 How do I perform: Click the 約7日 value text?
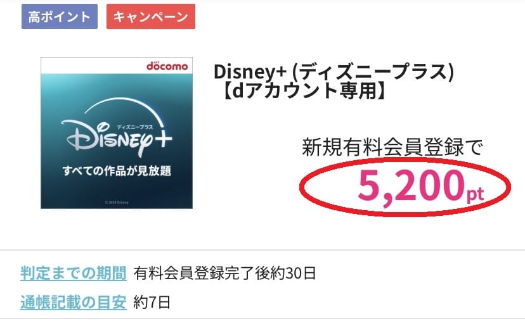click(x=152, y=302)
